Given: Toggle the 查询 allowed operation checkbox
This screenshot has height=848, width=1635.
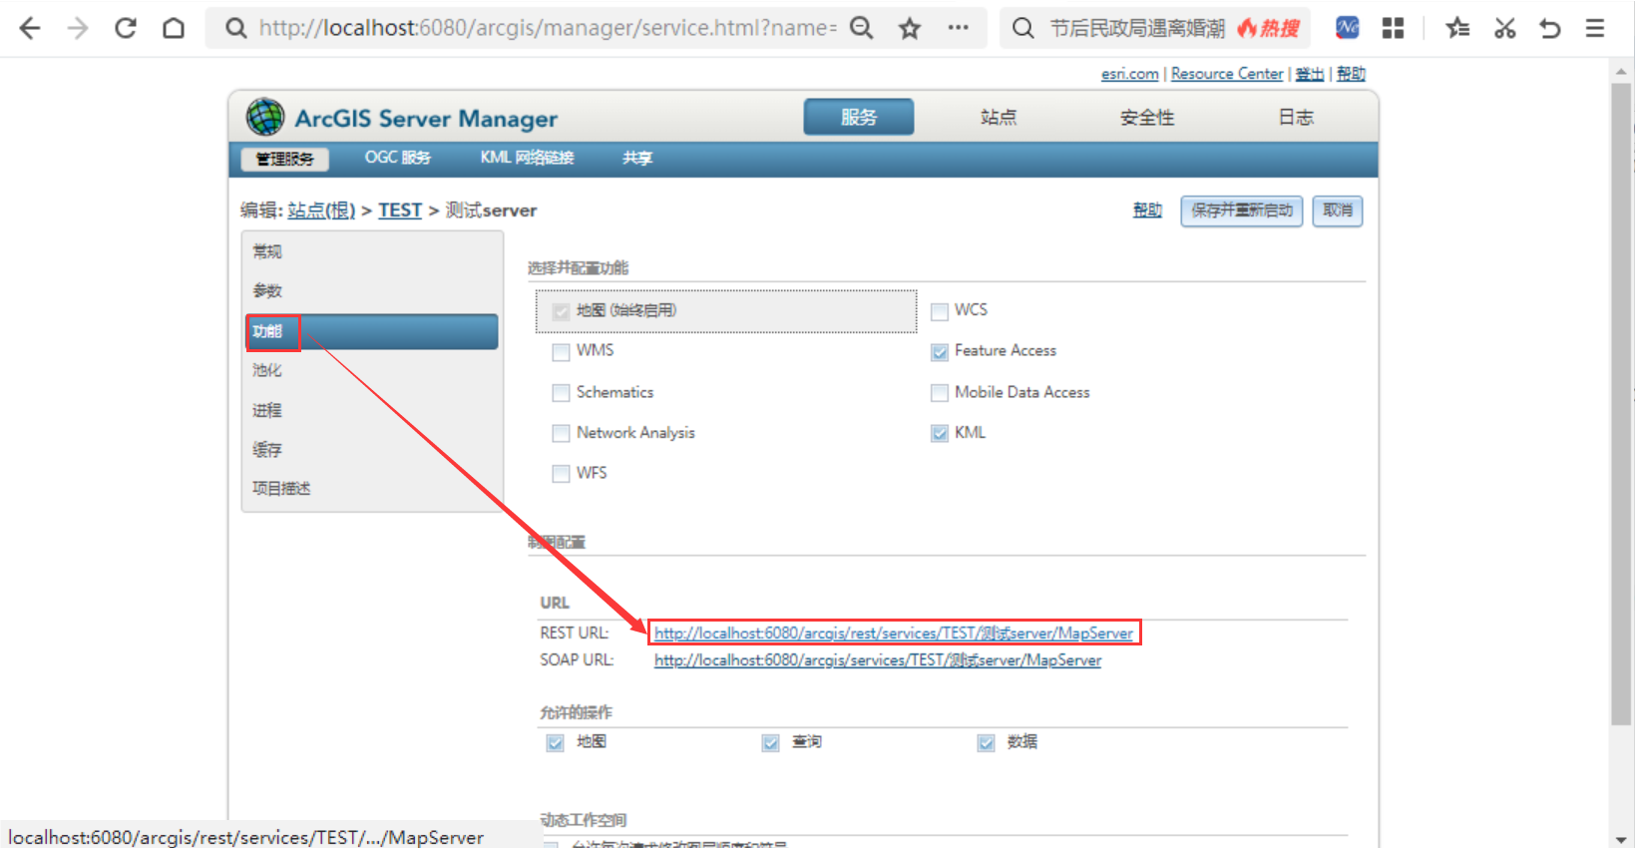Looking at the screenshot, I should tap(770, 742).
